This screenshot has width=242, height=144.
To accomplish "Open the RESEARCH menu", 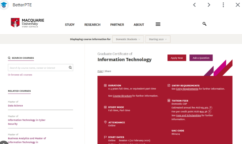I will pos(92,25).
